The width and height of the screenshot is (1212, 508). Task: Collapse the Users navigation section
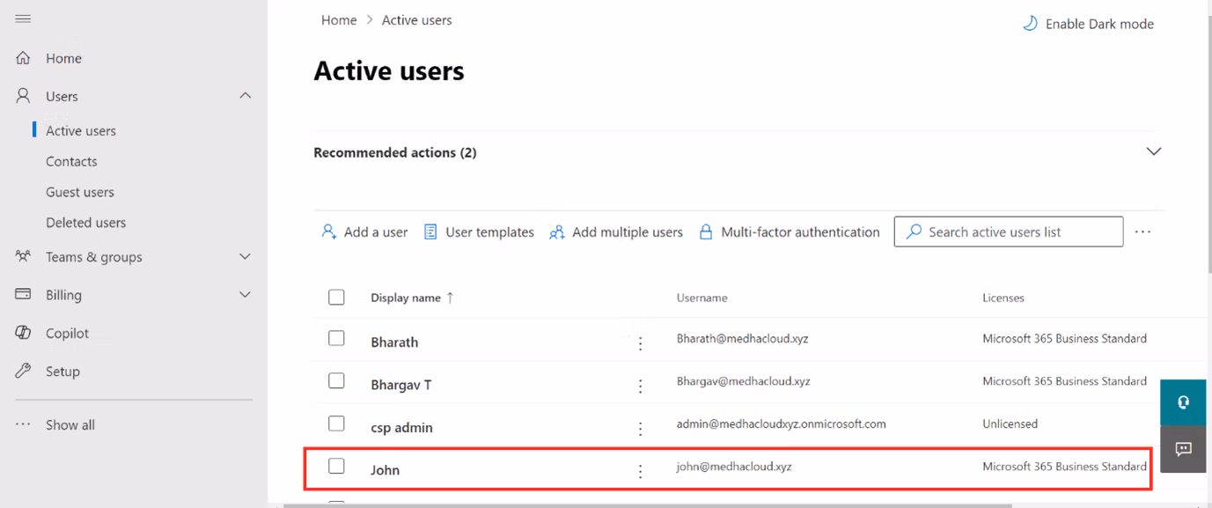coord(245,96)
